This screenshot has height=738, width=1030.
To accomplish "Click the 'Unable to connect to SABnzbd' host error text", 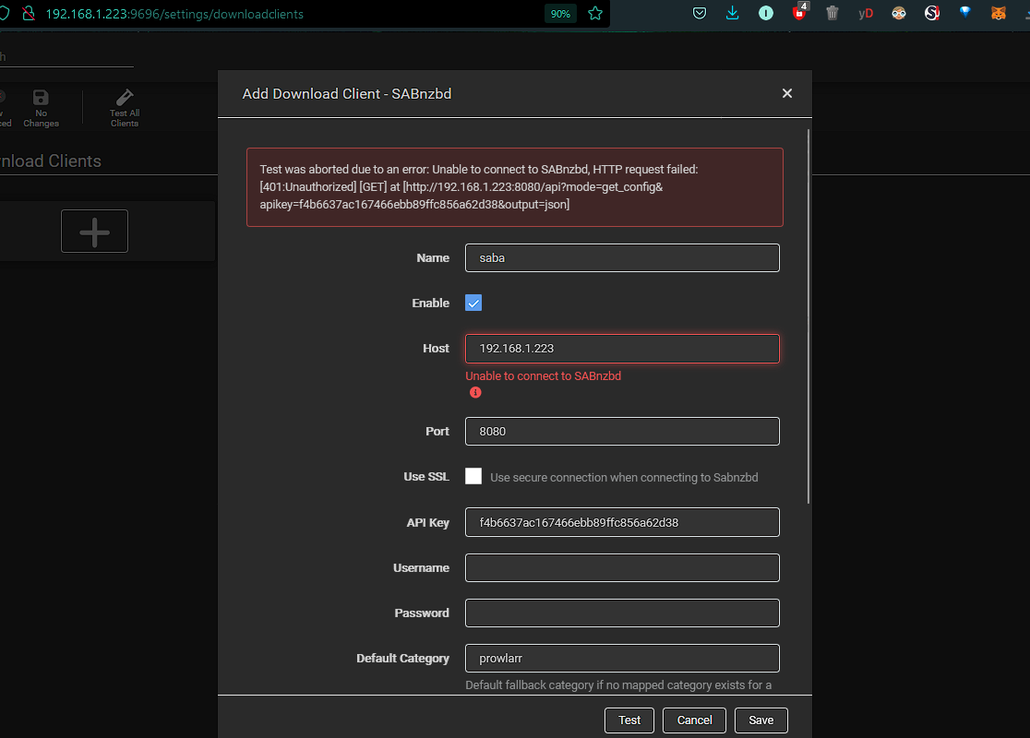I will [544, 376].
